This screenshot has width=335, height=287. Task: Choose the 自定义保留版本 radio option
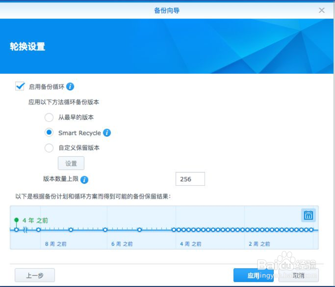pos(49,148)
